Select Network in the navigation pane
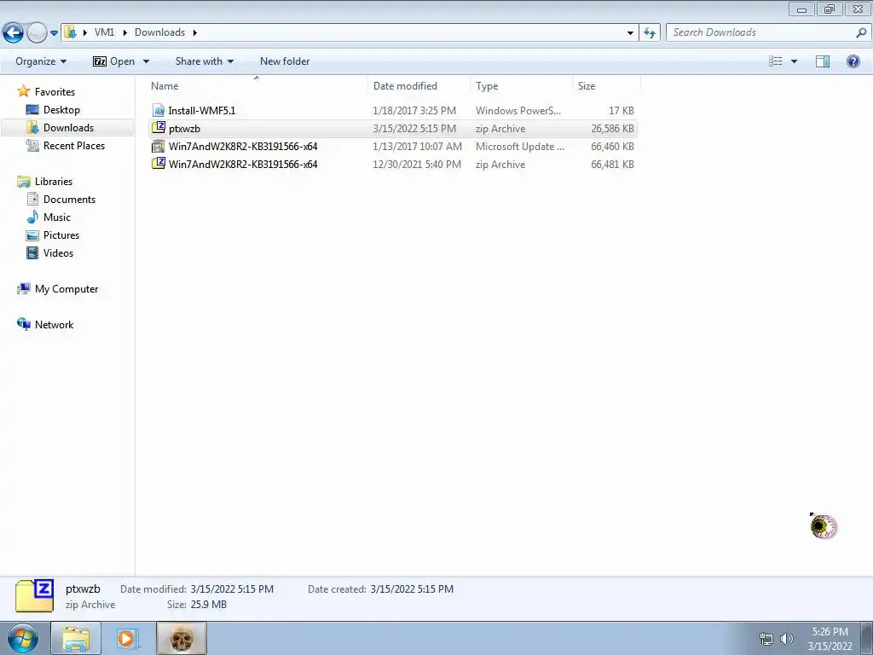This screenshot has width=873, height=655. coord(54,324)
